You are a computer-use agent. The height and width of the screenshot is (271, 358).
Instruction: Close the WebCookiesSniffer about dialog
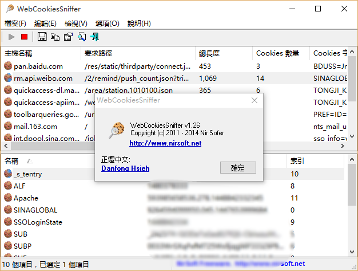click(x=254, y=100)
